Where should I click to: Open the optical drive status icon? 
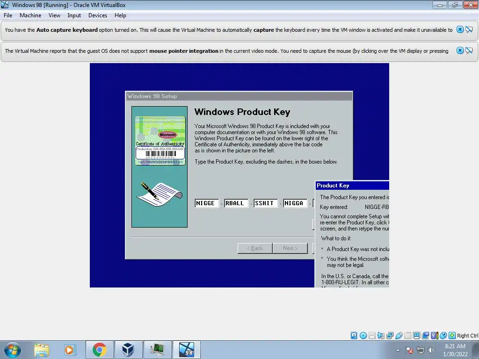(x=363, y=336)
